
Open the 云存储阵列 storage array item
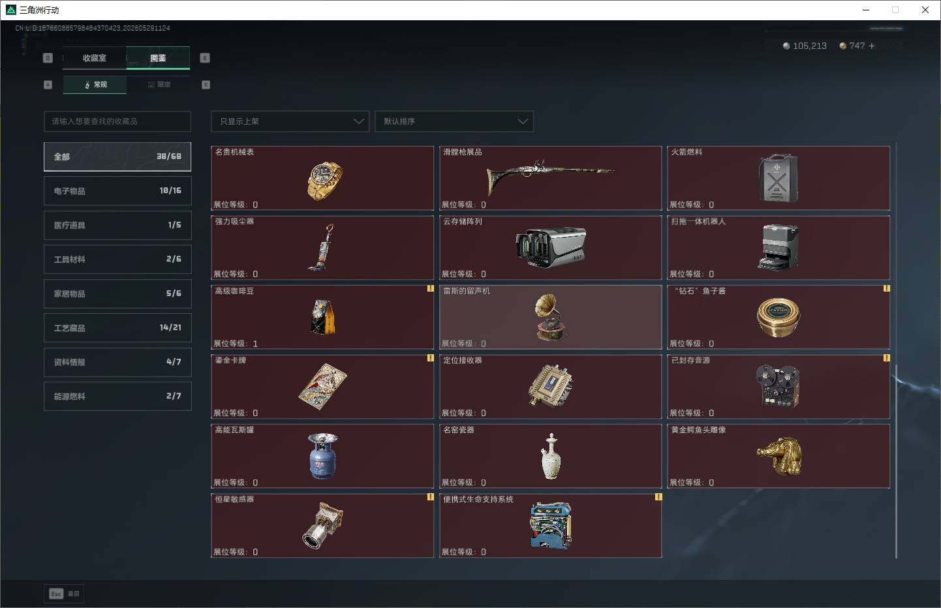pyautogui.click(x=551, y=248)
